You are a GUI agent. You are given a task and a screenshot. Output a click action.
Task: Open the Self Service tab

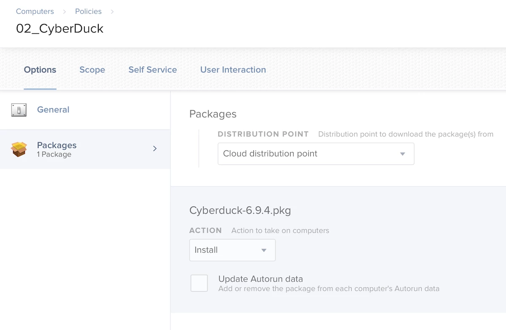coord(153,70)
